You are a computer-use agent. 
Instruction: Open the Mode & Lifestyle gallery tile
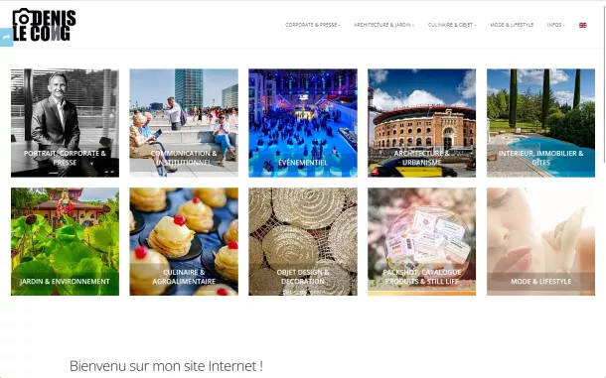tap(540, 242)
